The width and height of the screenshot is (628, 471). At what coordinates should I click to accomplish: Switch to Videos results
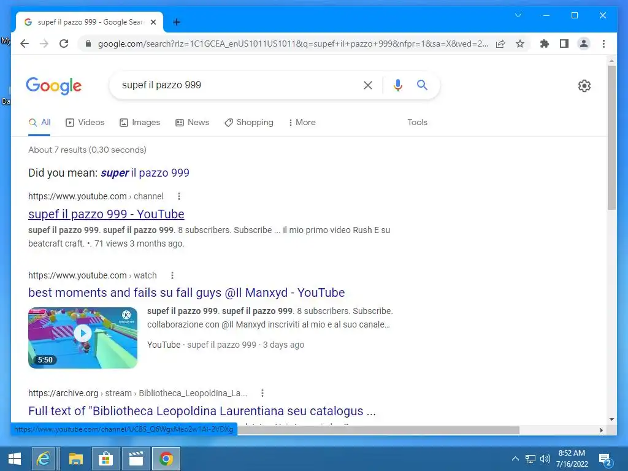click(85, 122)
